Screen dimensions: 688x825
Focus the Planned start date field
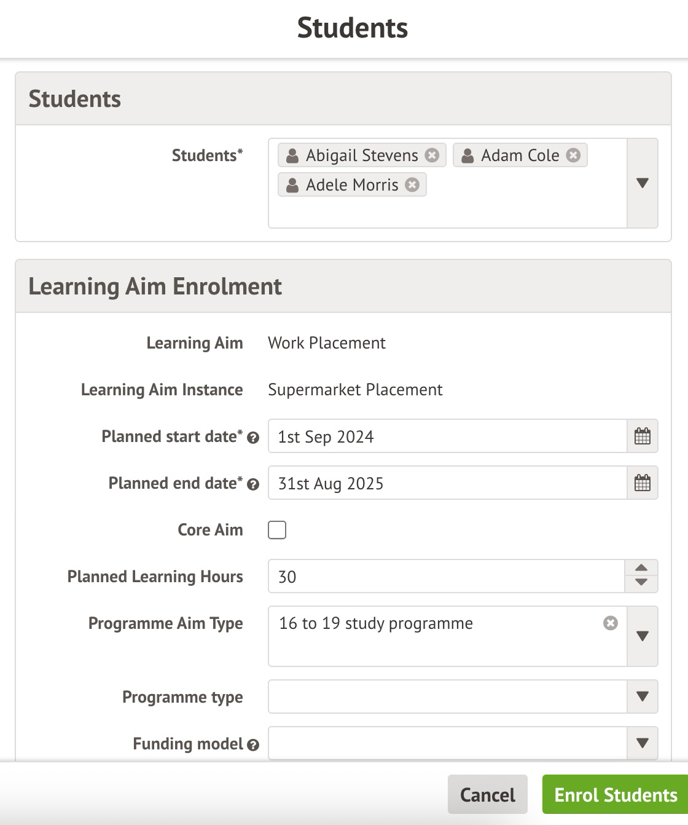click(x=447, y=436)
